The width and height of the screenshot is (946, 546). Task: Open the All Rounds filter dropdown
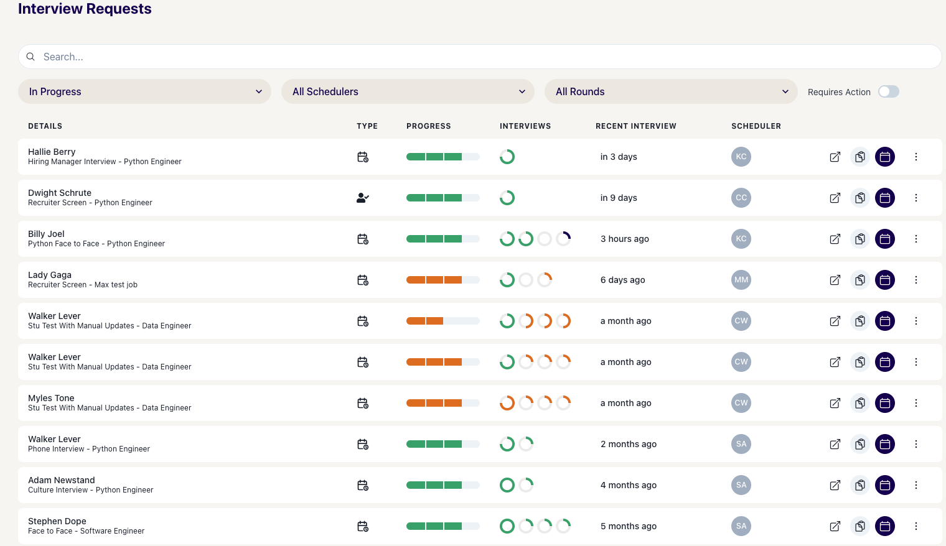point(671,91)
